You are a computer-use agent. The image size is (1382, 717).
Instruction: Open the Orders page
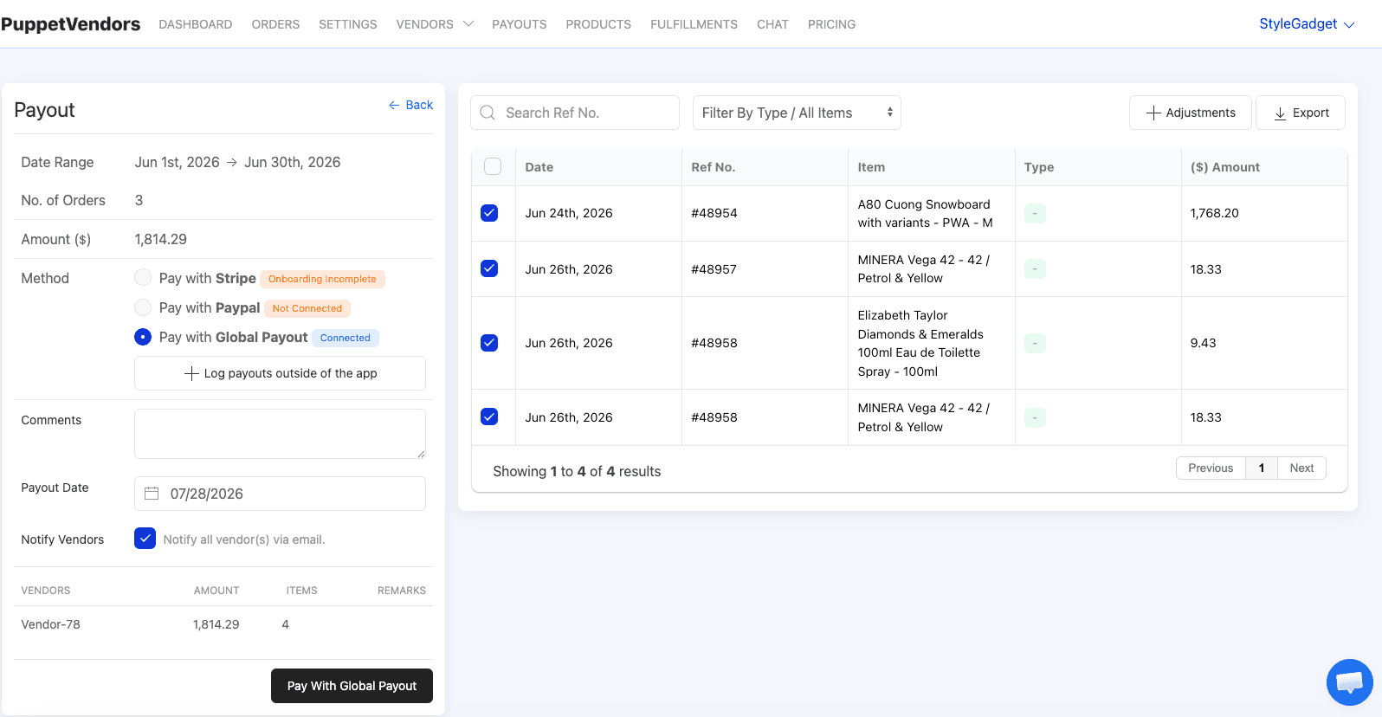coord(275,24)
